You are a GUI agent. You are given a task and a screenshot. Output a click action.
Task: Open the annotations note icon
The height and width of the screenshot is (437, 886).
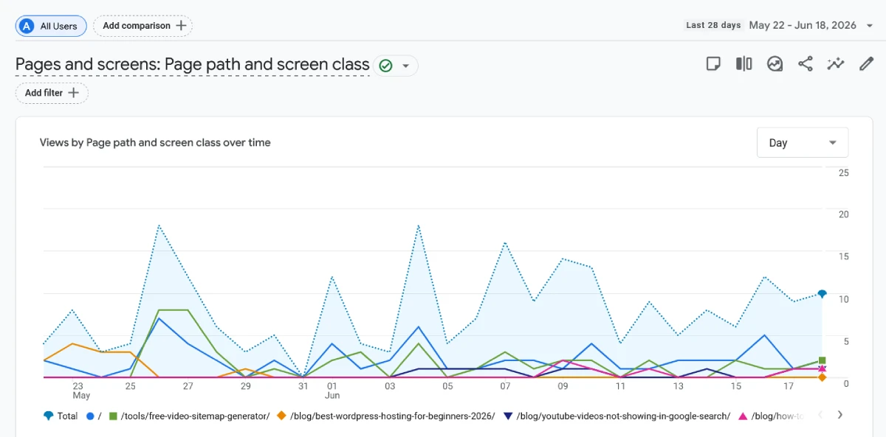coord(713,64)
